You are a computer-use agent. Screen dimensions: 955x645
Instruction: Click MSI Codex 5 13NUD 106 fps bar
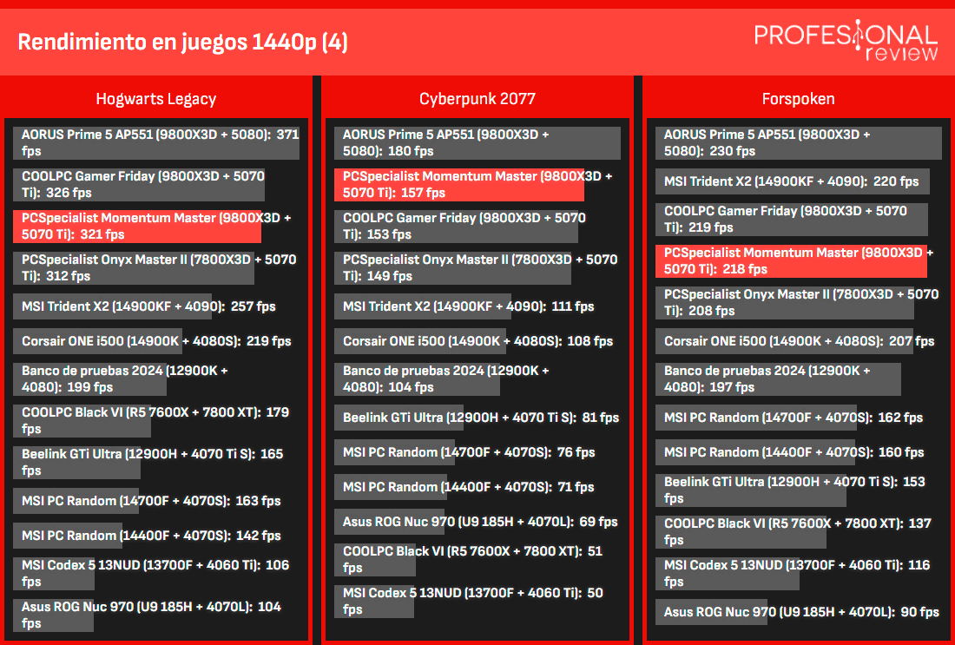[x=54, y=574]
